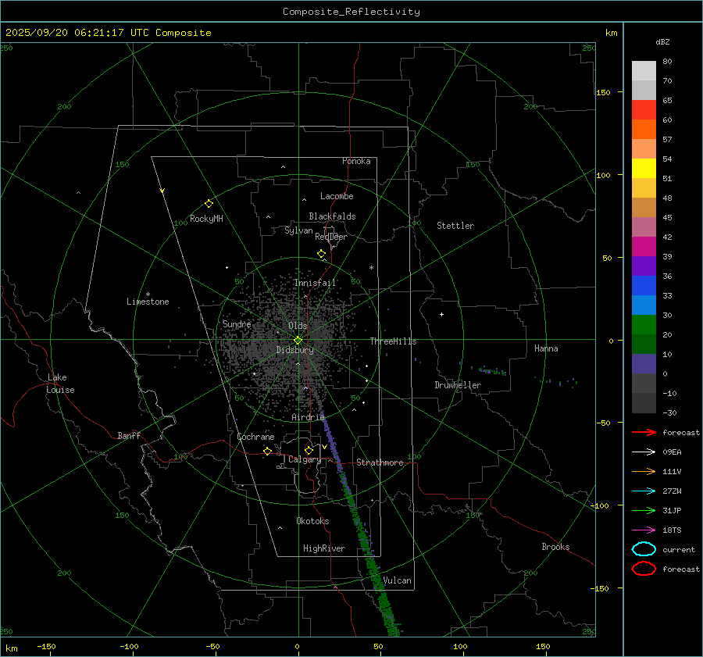Pick the red swatch in dBZ scale

644,110
